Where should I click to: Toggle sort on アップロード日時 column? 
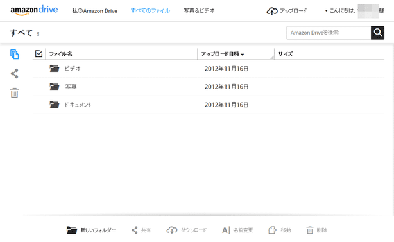pyautogui.click(x=223, y=54)
